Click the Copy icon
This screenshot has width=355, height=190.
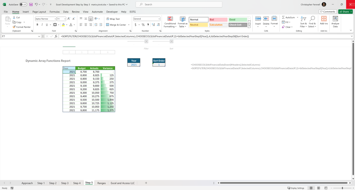pos(14,22)
